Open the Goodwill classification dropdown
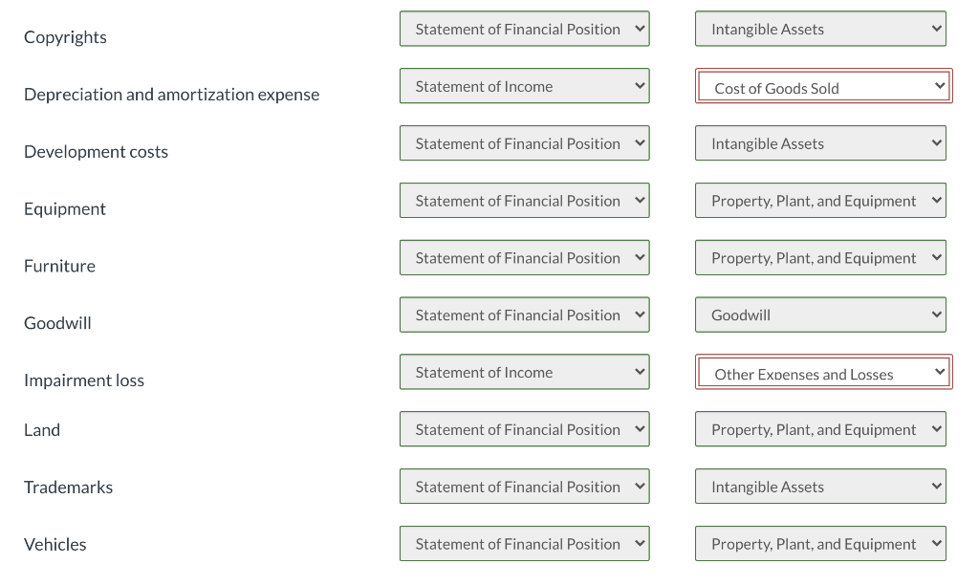The image size is (979, 586). click(820, 315)
